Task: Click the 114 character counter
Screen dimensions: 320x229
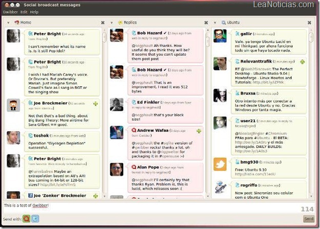Action: (307, 209)
